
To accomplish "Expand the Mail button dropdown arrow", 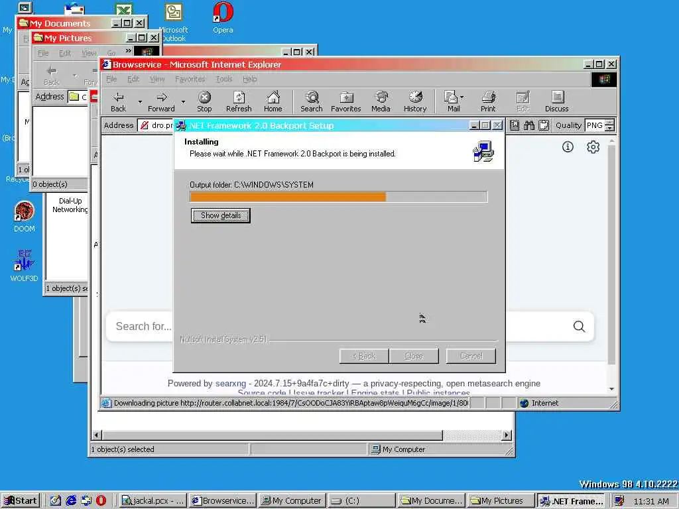I will 462,97.
